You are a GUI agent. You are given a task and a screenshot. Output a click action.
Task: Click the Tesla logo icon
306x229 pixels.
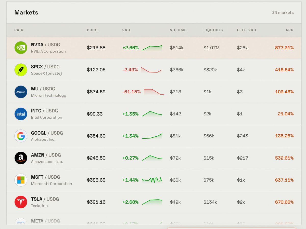21,202
